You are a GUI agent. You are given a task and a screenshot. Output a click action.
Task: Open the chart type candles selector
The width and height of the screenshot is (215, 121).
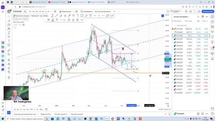click(x=55, y=11)
